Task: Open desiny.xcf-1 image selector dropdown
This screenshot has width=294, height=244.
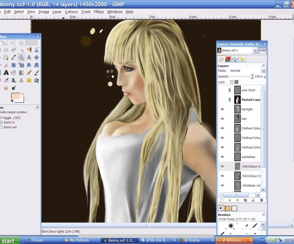Action: 255,50
